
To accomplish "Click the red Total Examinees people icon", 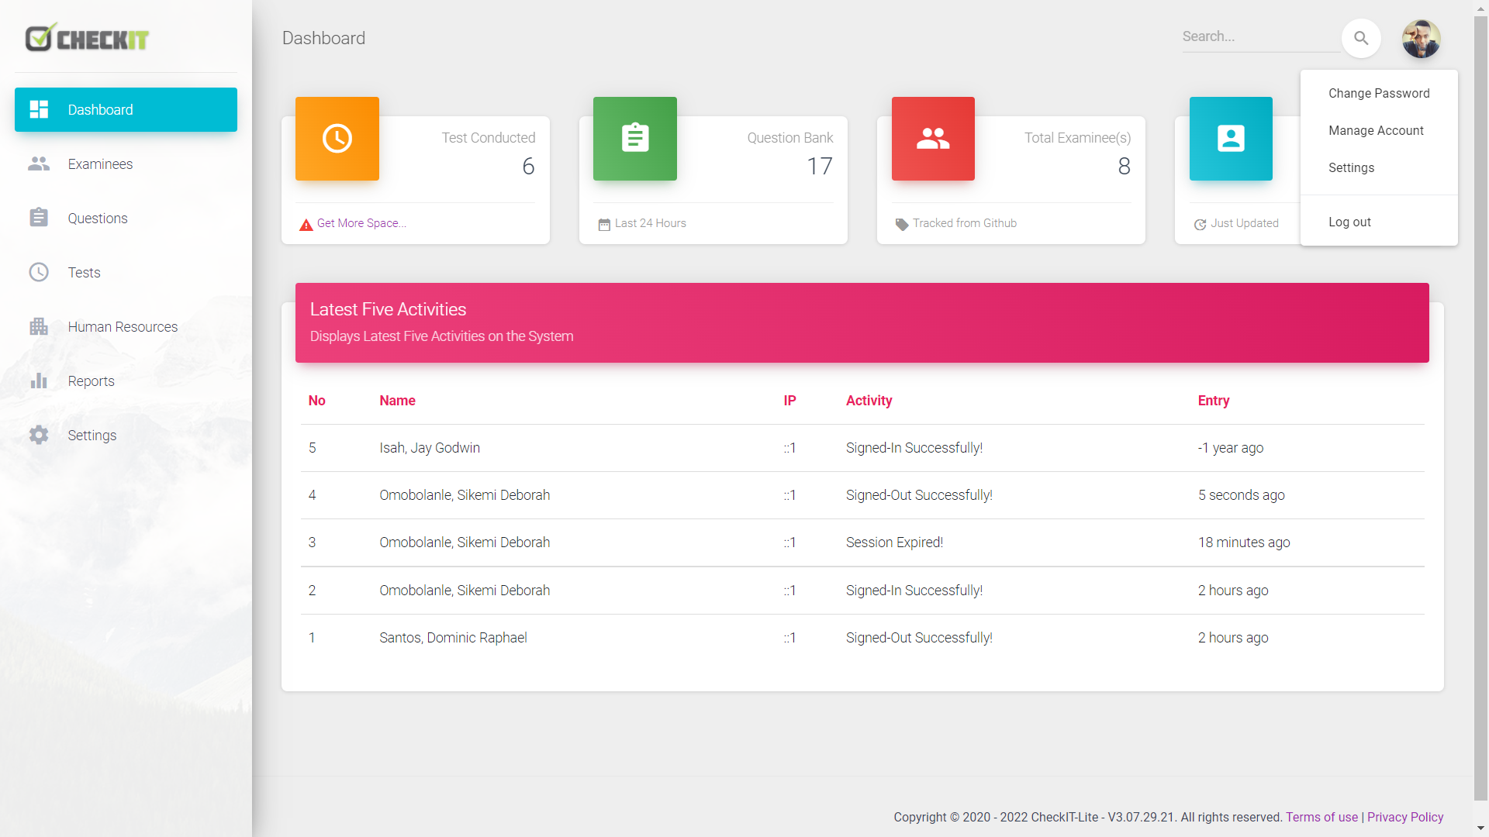I will tap(933, 139).
